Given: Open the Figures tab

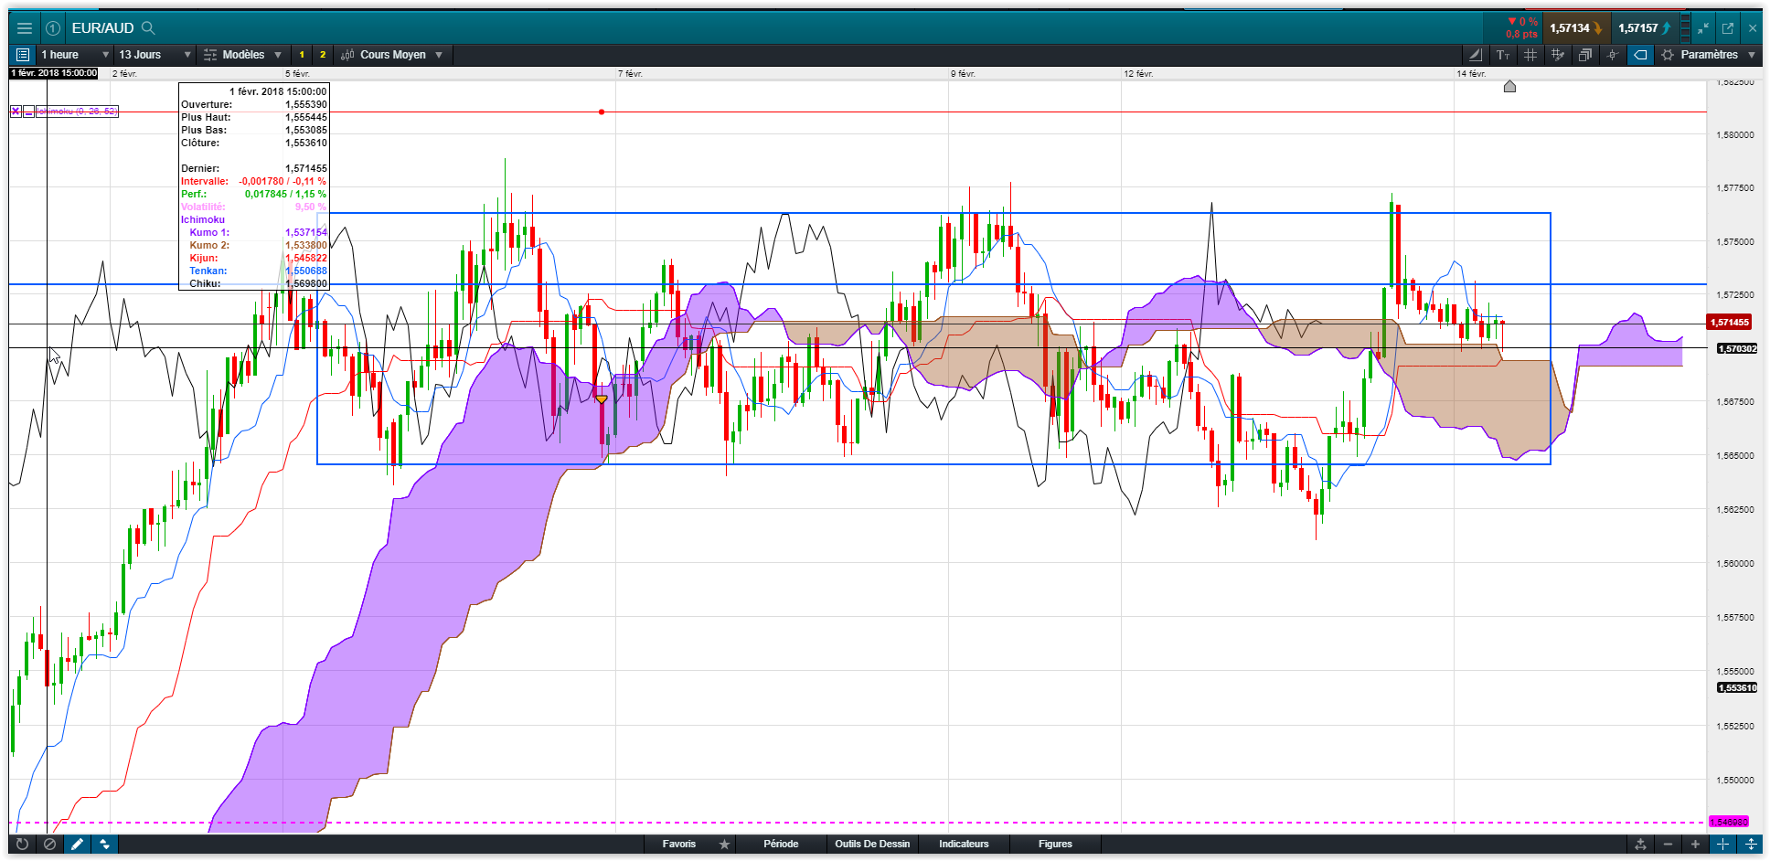Looking at the screenshot, I should 1055,845.
